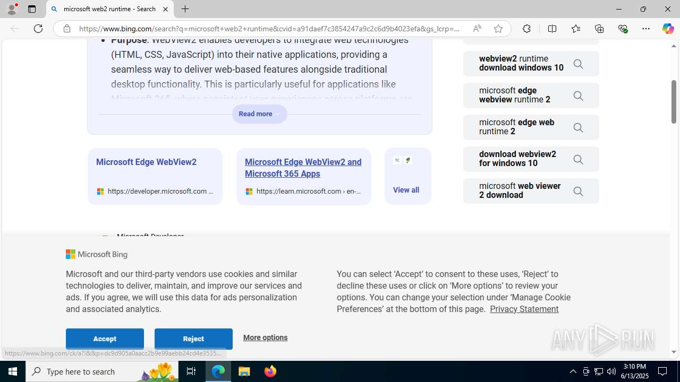Add this page to favorites star icon

point(498,29)
